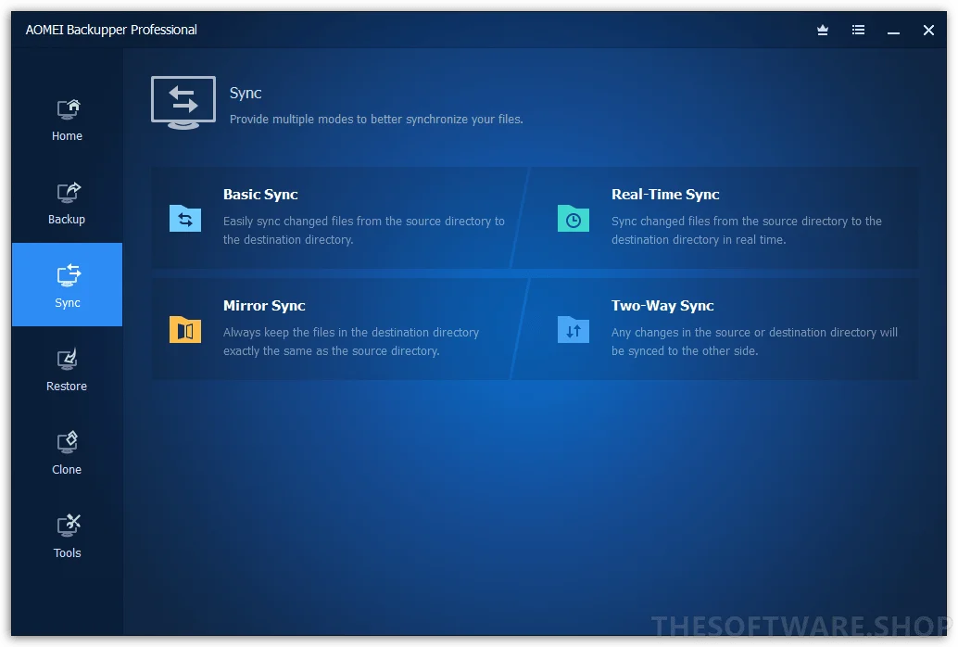Switch to the Clone section
958x647 pixels.
tap(68, 454)
